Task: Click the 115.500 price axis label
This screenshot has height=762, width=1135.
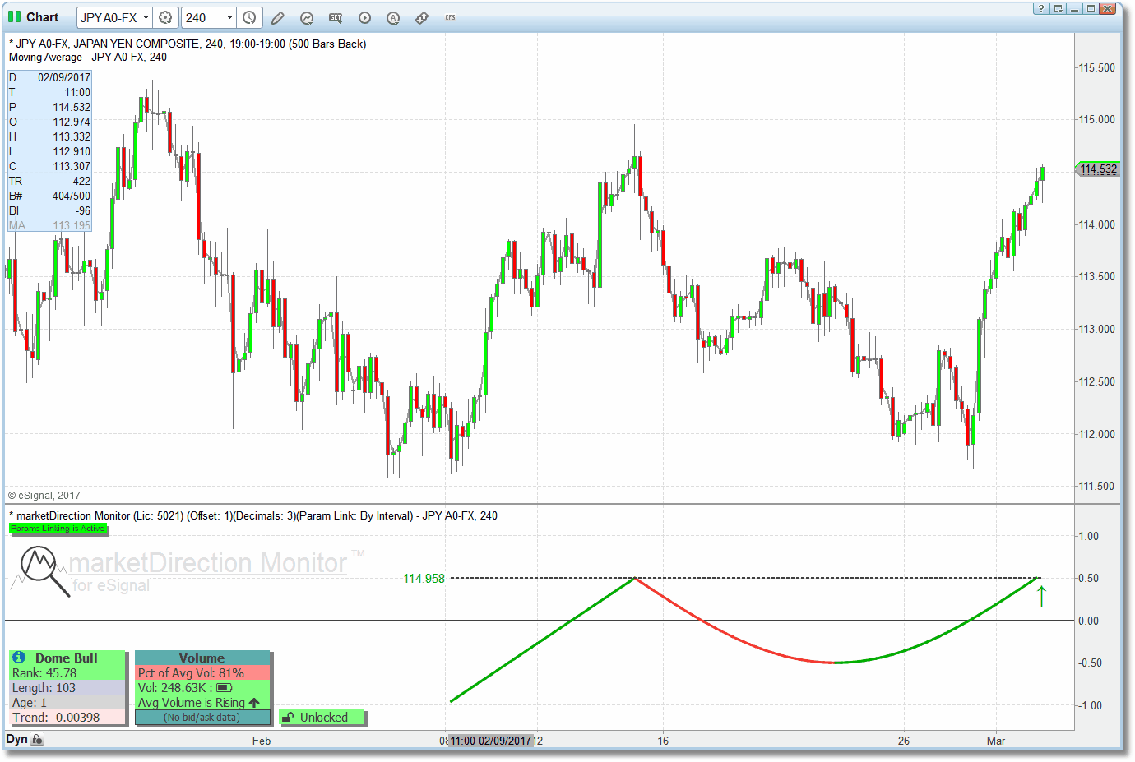Action: coord(1097,67)
